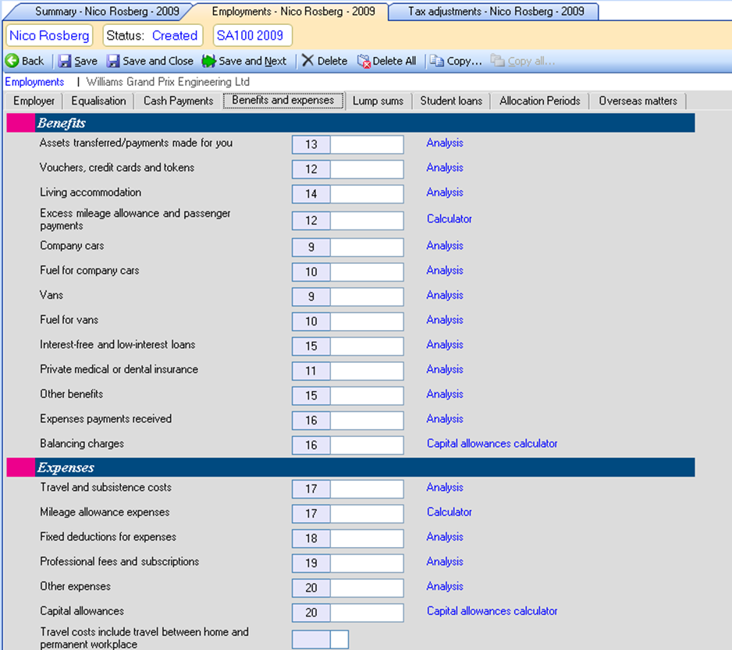
Task: Open Analysis for Vans
Action: pyautogui.click(x=445, y=295)
